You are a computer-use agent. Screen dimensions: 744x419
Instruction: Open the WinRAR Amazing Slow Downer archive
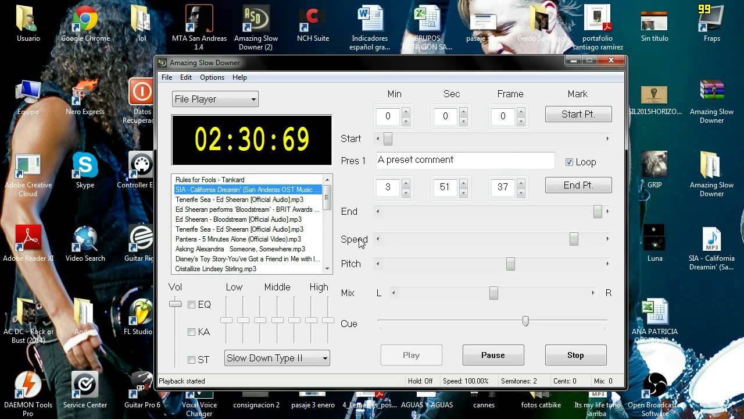point(711,101)
